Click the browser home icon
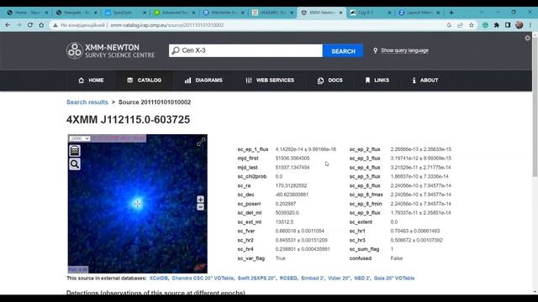538x302 pixels. pos(41,25)
